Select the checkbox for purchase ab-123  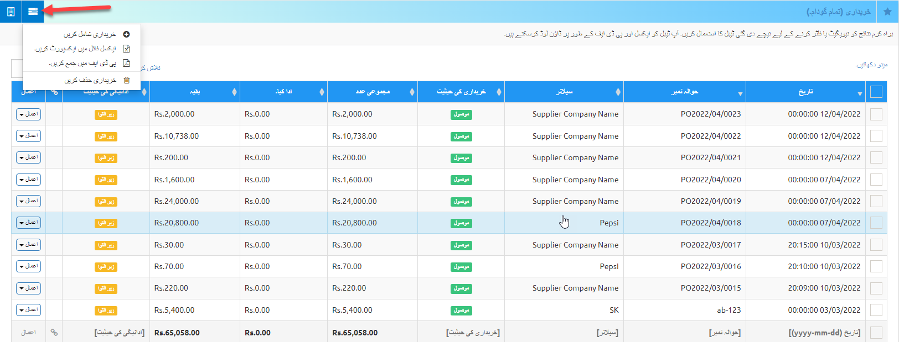click(876, 310)
